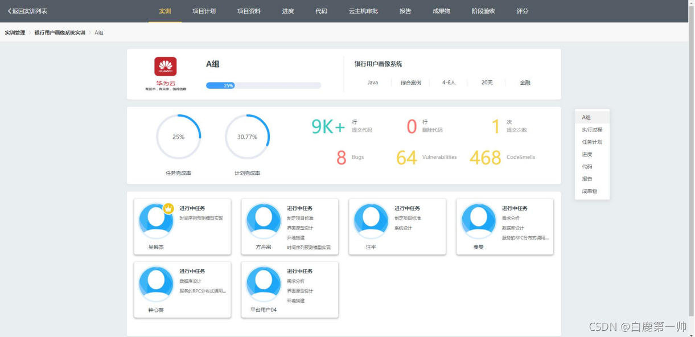Image resolution: width=695 pixels, height=337 pixels.
Task: Select 执行过程 in the right sidebar
Action: 592,129
